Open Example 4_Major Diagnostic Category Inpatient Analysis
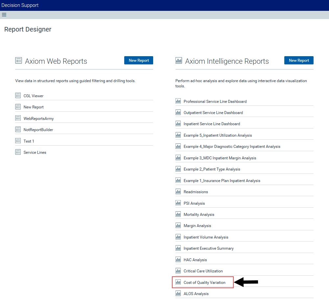This screenshot has height=299, width=329. (232, 147)
